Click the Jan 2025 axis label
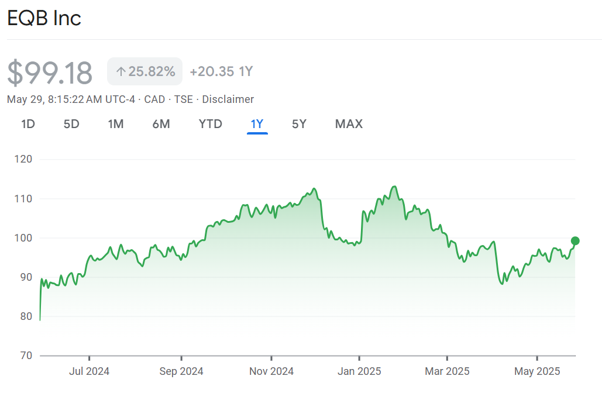This screenshot has height=393, width=602. click(359, 371)
